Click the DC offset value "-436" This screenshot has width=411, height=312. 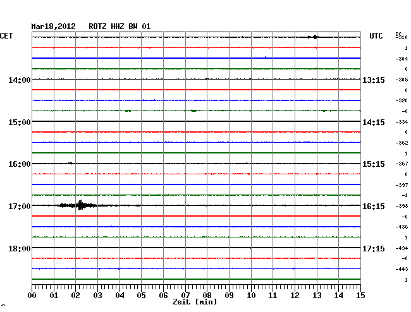402,227
